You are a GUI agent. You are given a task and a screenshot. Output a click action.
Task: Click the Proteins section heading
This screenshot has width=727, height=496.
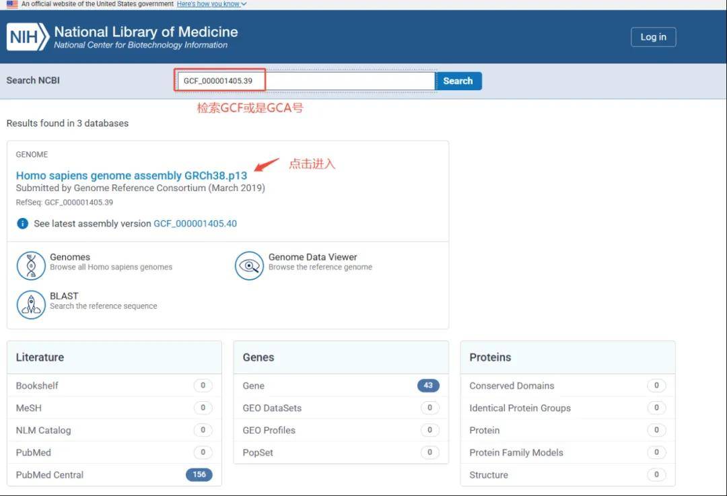click(x=490, y=357)
